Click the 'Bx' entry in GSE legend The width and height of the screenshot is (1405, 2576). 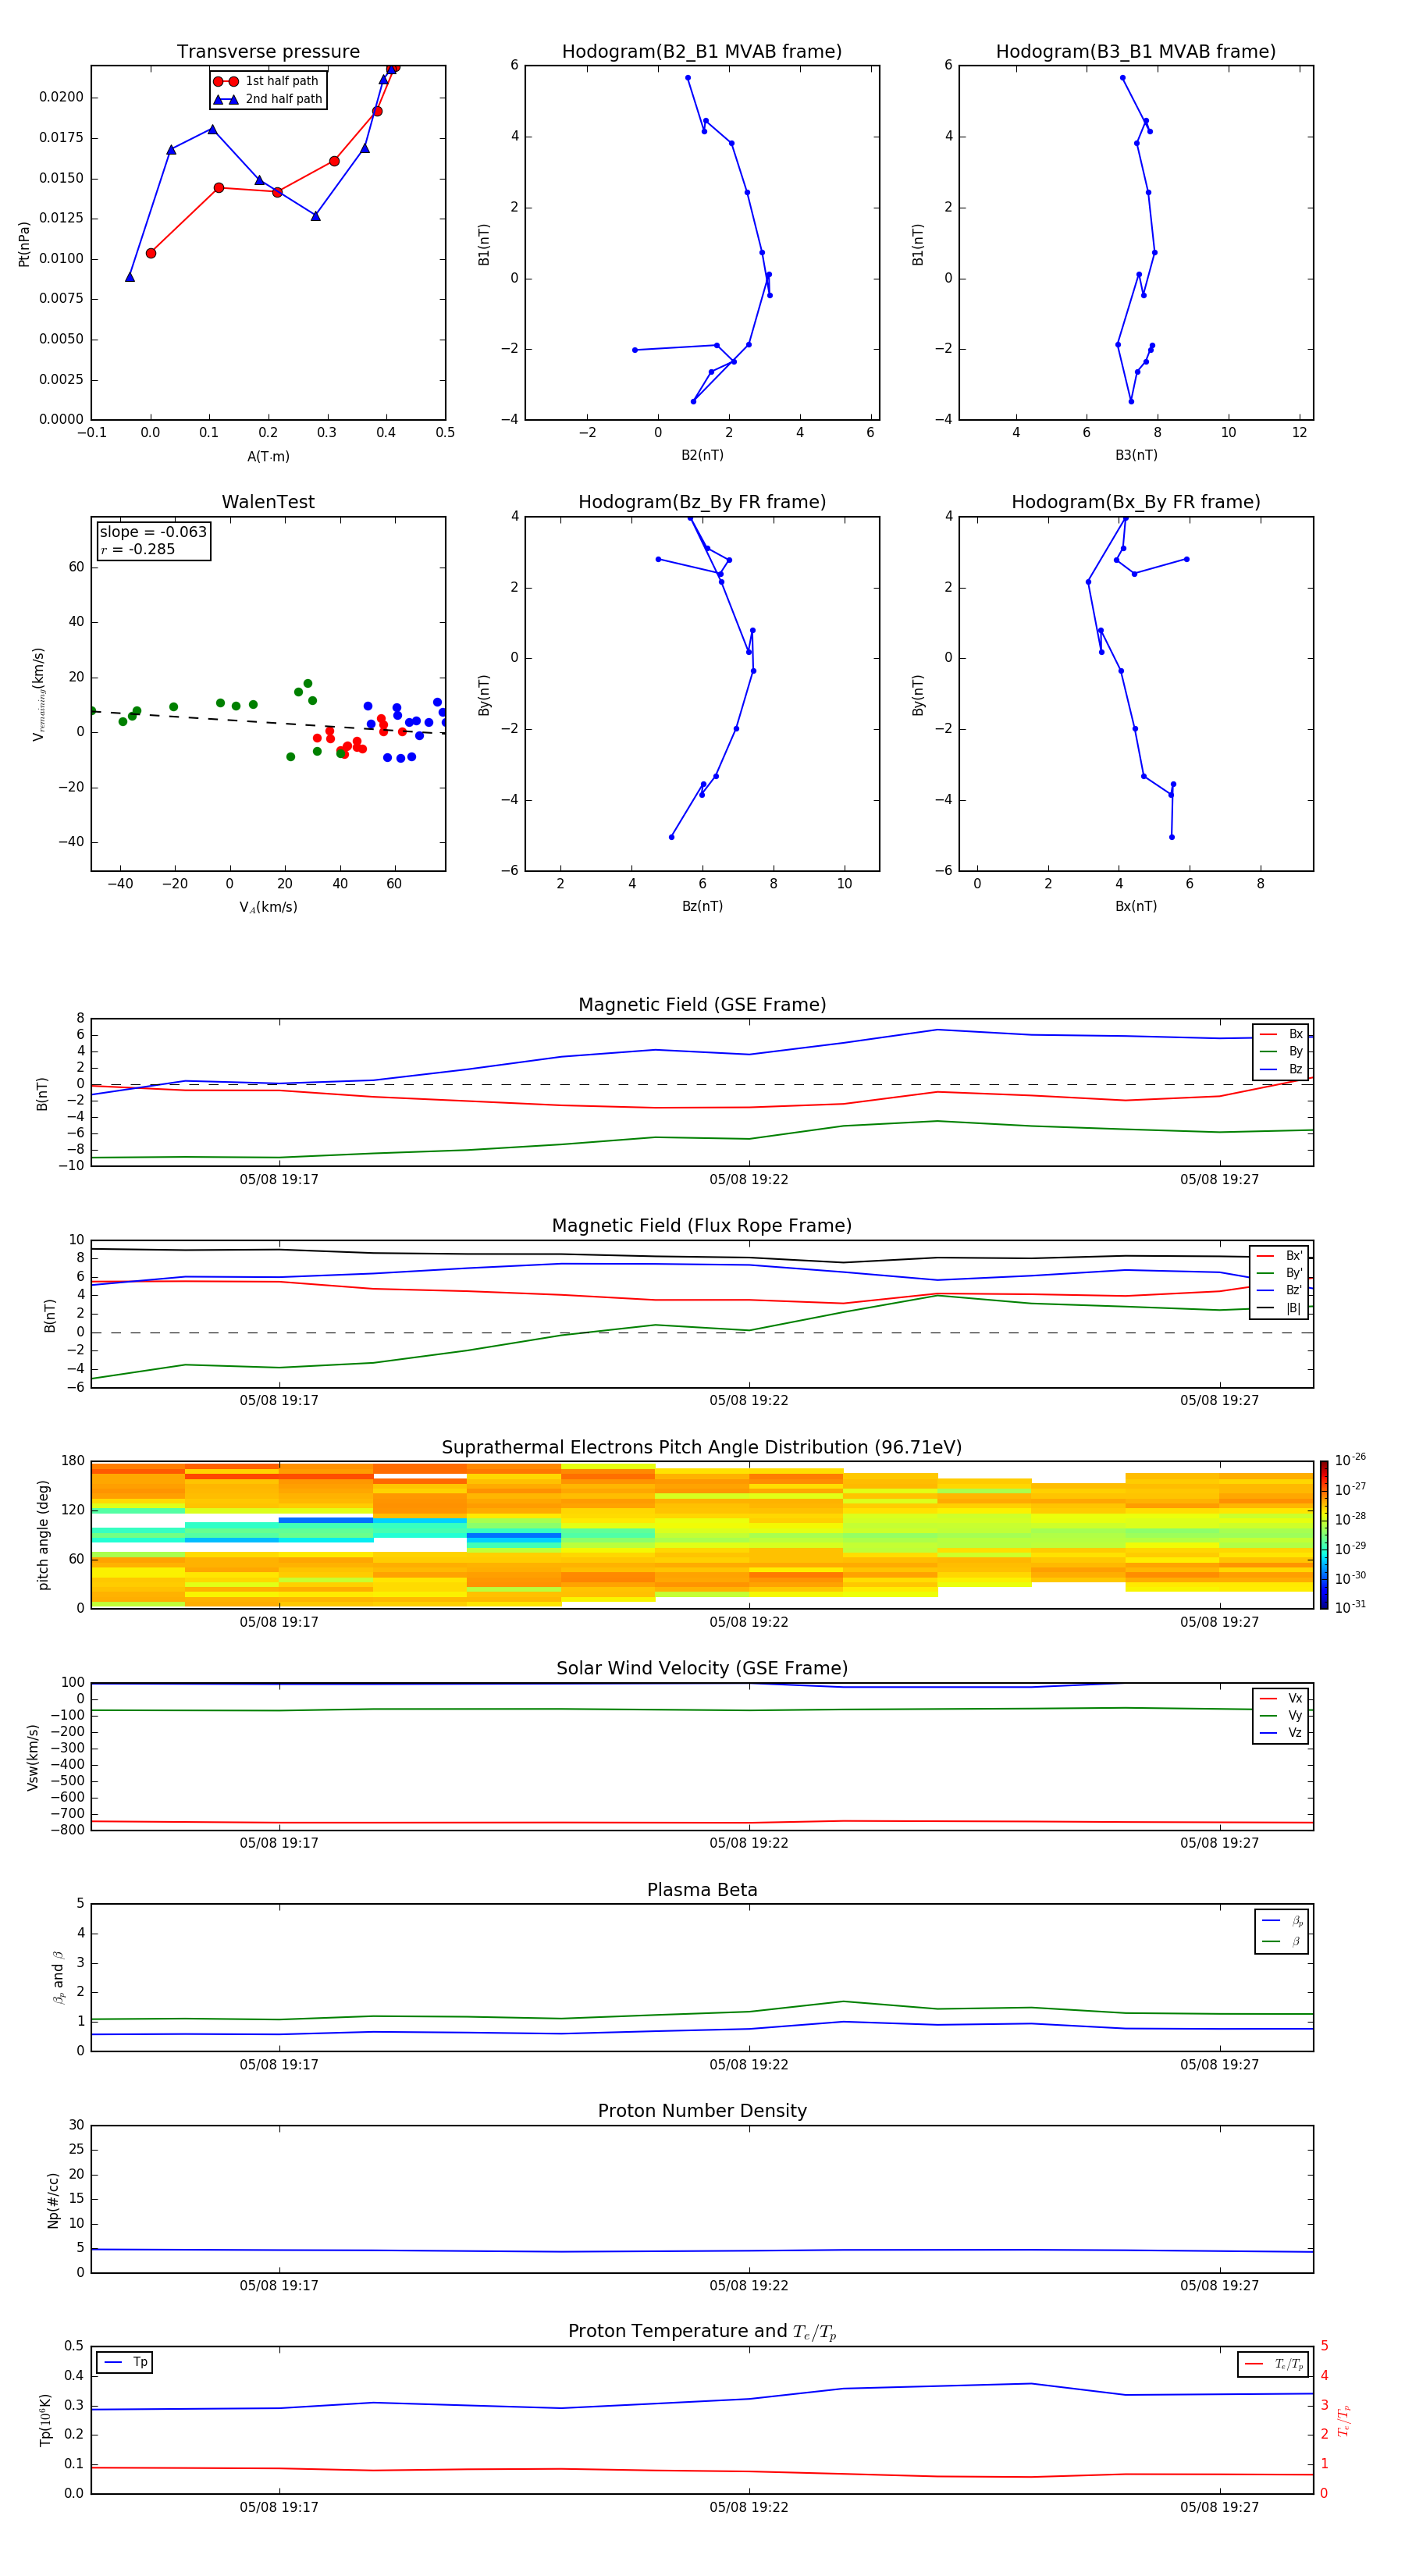[1281, 1034]
